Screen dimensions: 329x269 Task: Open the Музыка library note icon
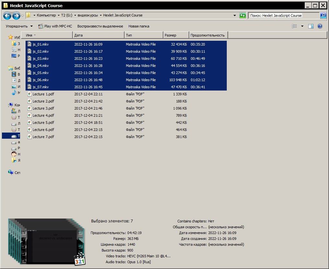point(14,93)
